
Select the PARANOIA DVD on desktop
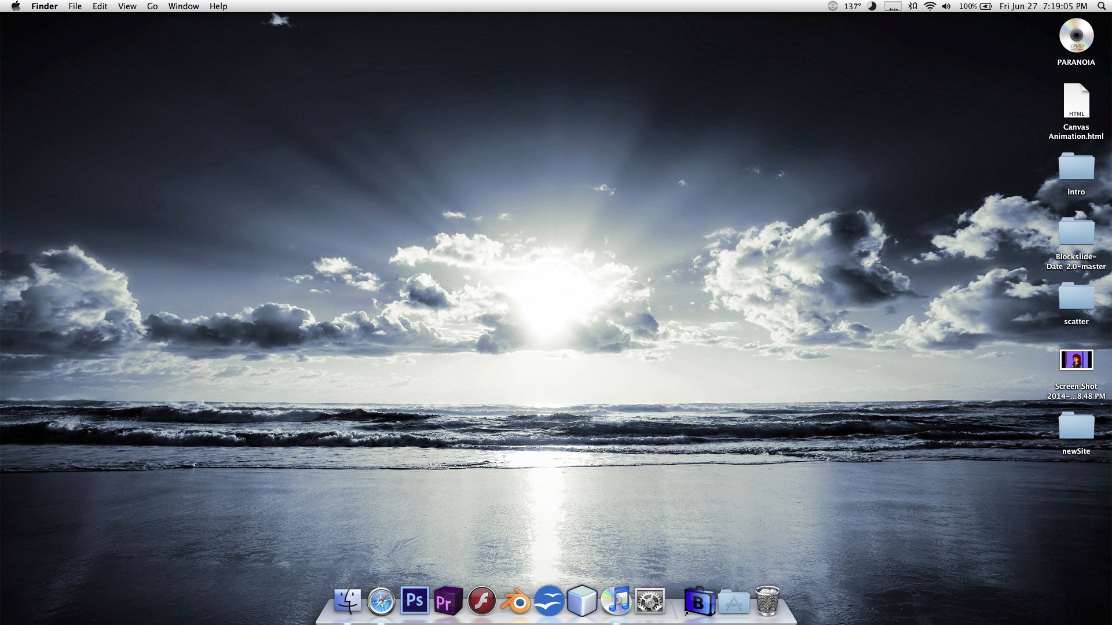pos(1076,36)
